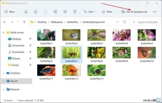Select butterflies1 thumbnail
Image resolution: width=162 pixels, height=103 pixels.
coord(46,35)
